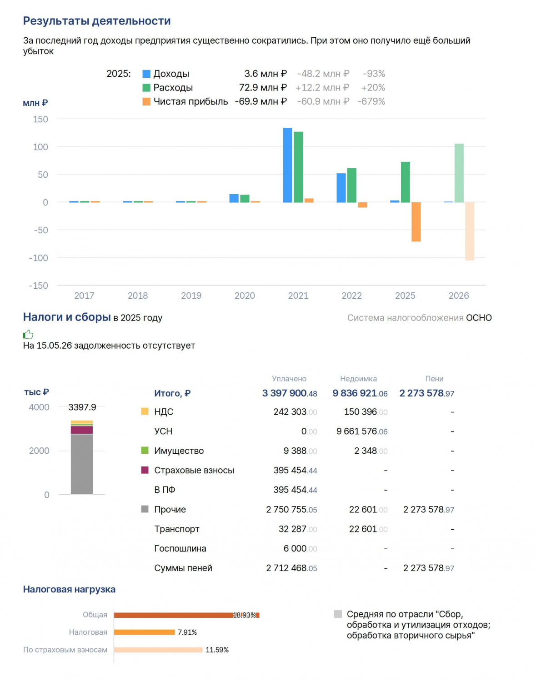Image resolution: width=536 pixels, height=682 pixels.
Task: Click the 2021 label on the chart axis
Action: point(298,296)
